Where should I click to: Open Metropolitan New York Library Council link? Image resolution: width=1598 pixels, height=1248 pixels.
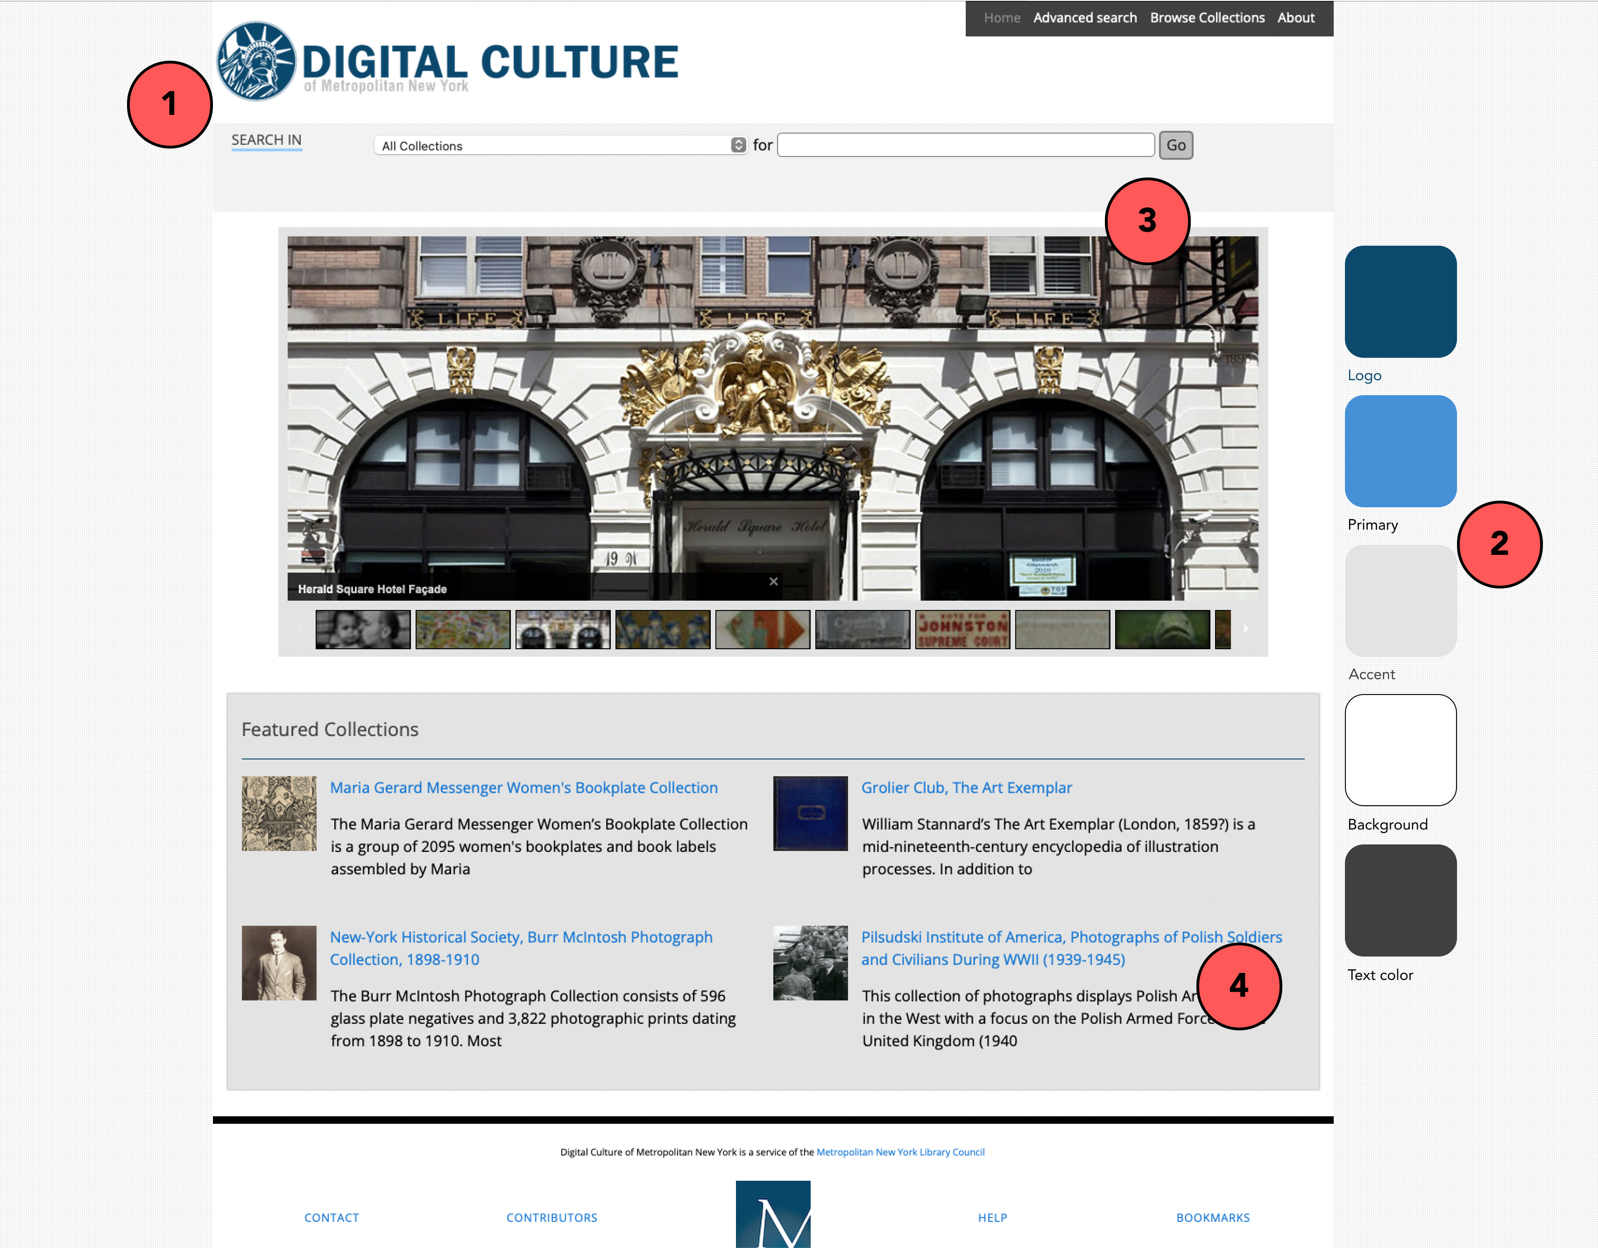900,1151
